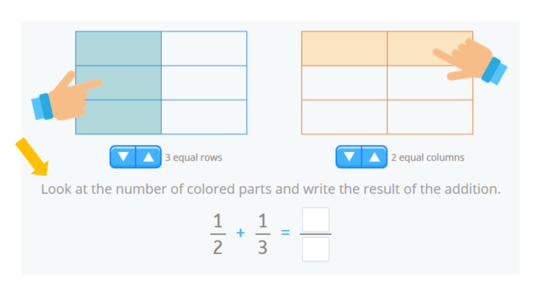Click the plus sign between the fractions
The image size is (544, 306).
pos(240,233)
